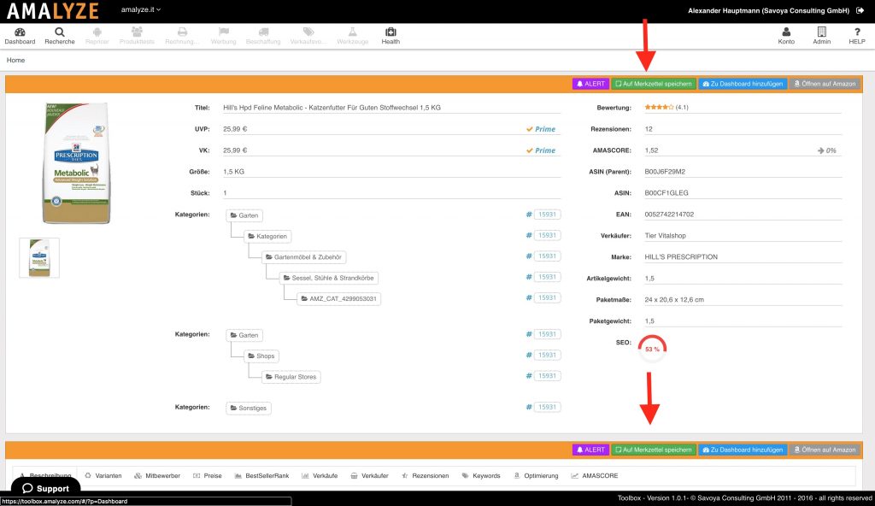
Task: Select AMZ_CAT_4299053031 category node
Action: click(x=338, y=299)
